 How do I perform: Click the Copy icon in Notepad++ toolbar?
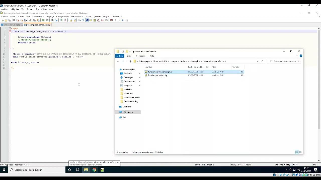click(34, 20)
